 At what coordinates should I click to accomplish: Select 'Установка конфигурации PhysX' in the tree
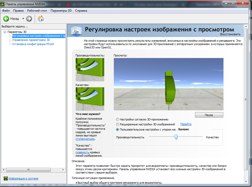[33, 44]
